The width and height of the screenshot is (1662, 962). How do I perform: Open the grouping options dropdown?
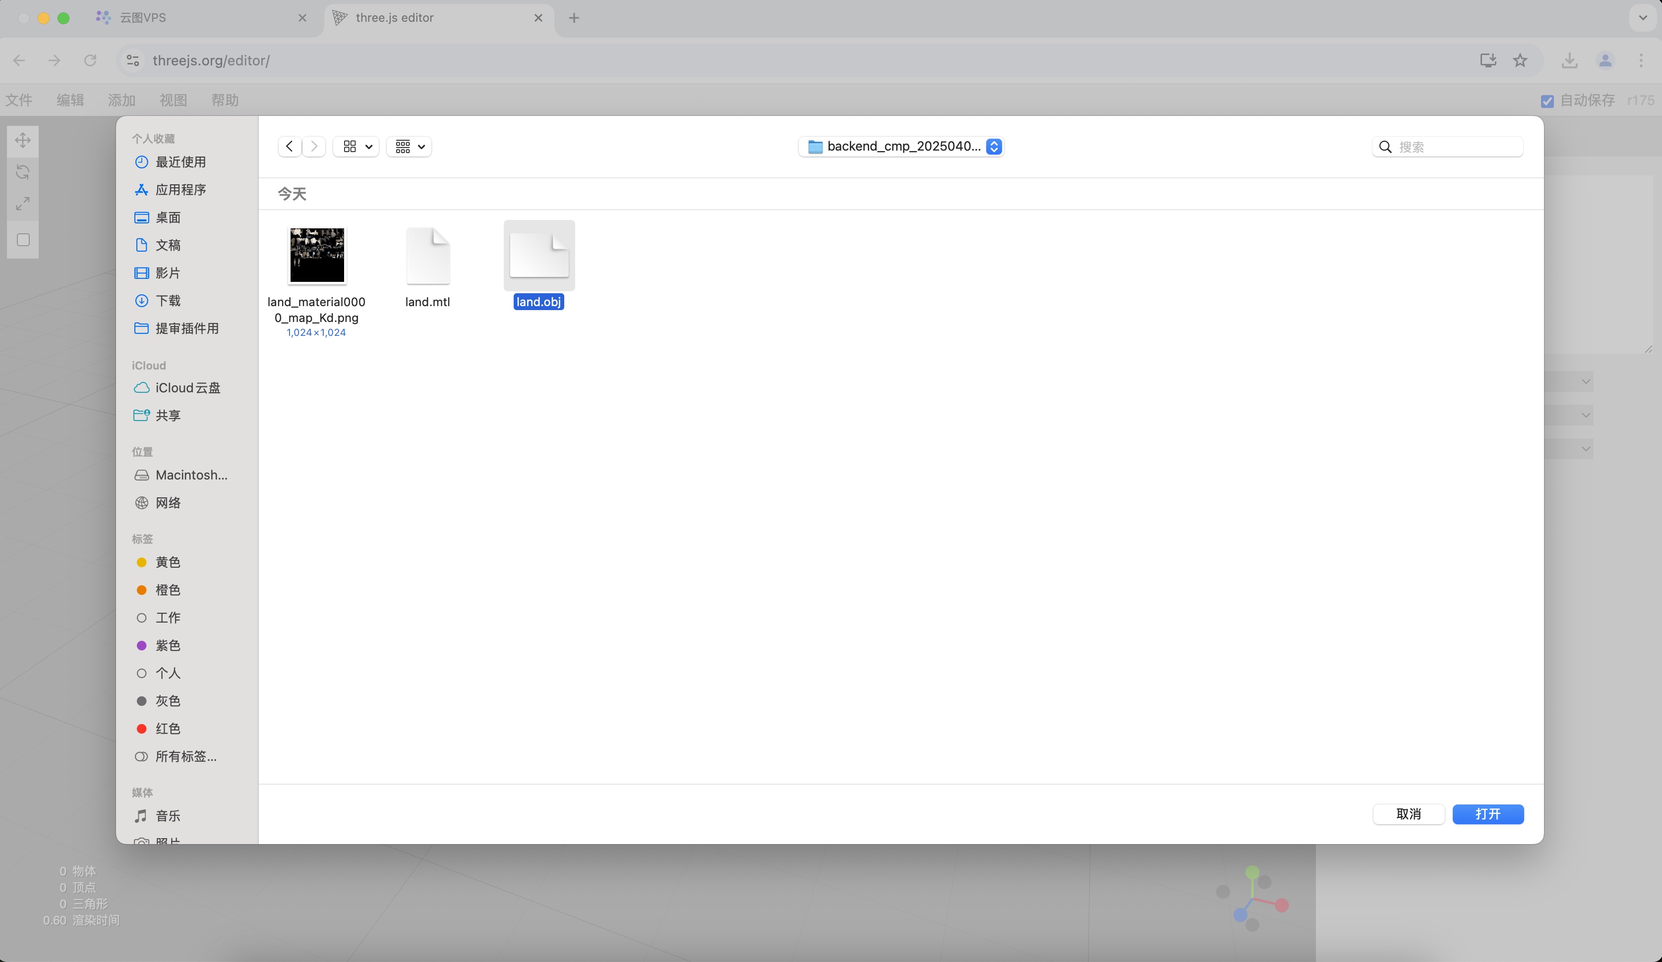click(410, 146)
